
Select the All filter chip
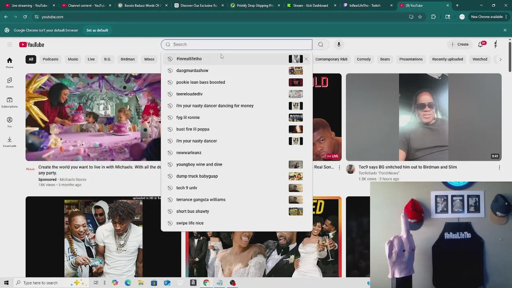(x=31, y=59)
